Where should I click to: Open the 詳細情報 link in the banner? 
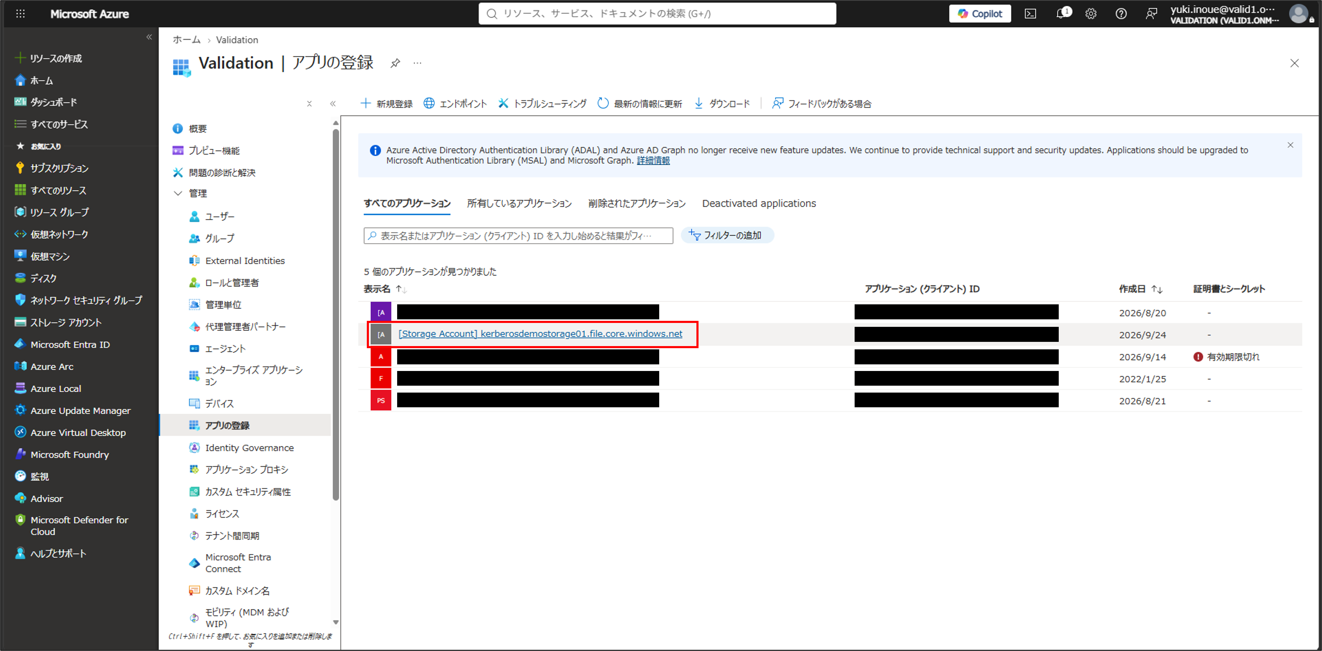pyautogui.click(x=653, y=161)
